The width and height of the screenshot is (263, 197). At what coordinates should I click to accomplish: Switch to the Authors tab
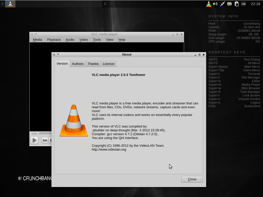78,64
